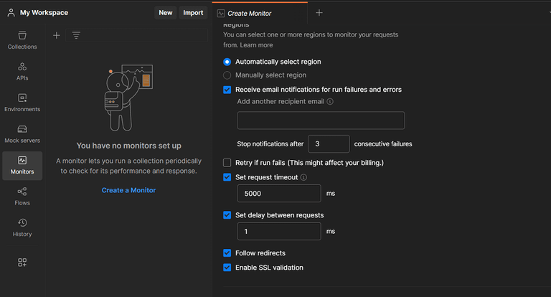This screenshot has height=297, width=551.
Task: Enable the Retry if run fails checkbox
Action: [227, 163]
